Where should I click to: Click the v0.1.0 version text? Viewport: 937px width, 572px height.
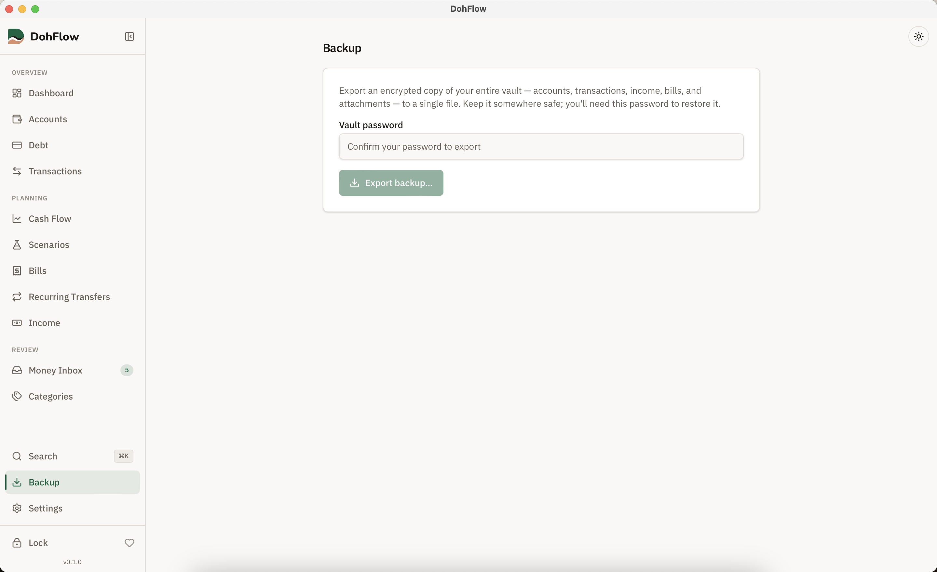pos(72,562)
